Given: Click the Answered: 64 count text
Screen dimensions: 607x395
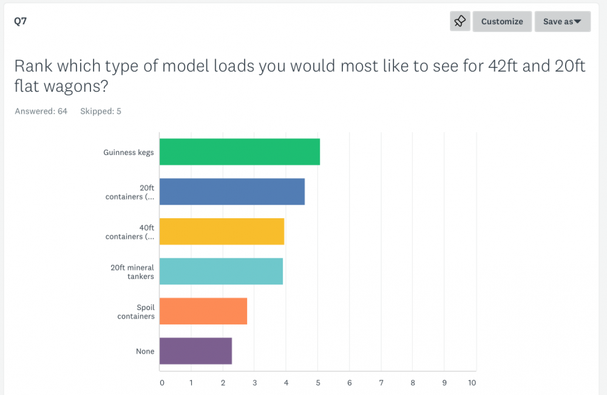Looking at the screenshot, I should tap(41, 111).
